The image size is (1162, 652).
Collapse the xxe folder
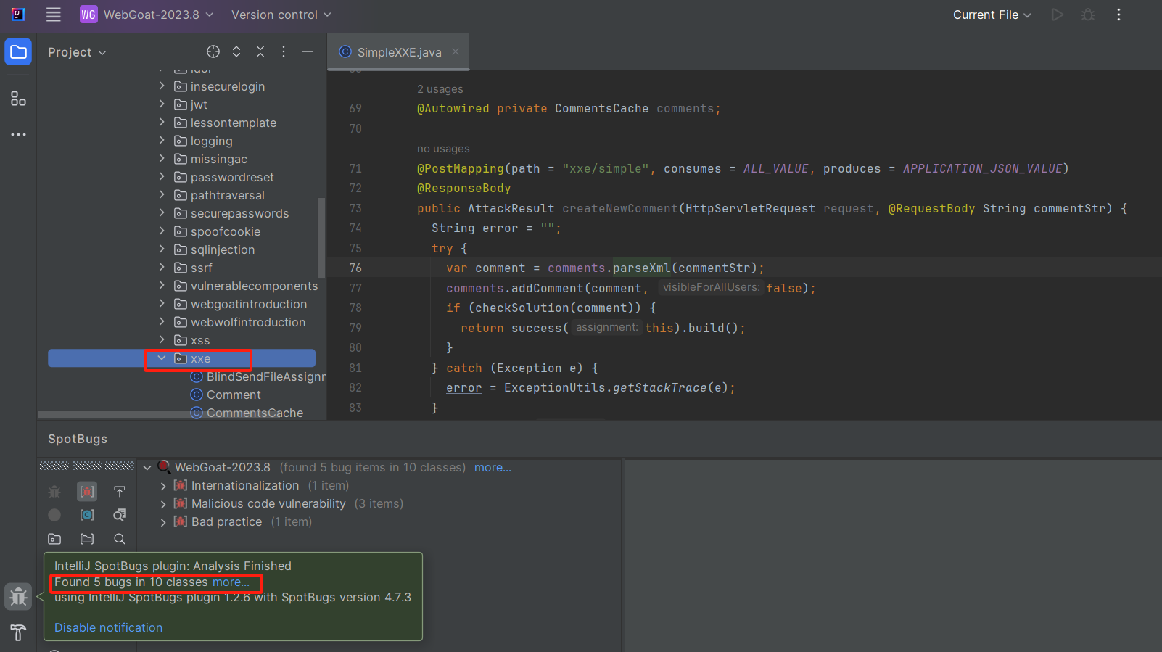pyautogui.click(x=162, y=358)
